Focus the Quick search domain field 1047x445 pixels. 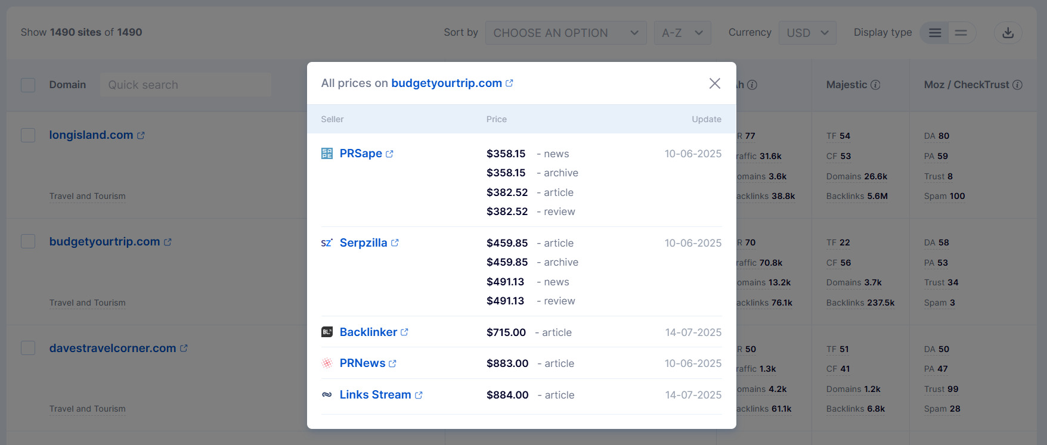tap(185, 85)
